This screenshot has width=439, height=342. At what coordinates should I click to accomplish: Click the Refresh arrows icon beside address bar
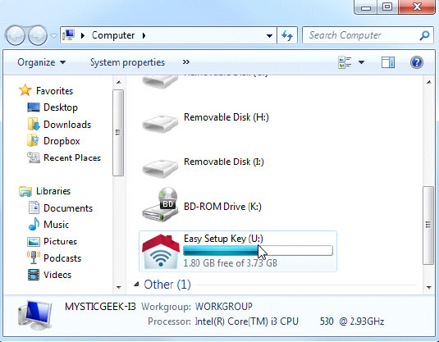tap(287, 35)
